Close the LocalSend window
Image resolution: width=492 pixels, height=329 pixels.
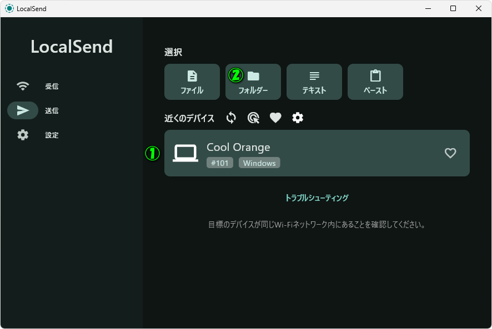point(479,8)
